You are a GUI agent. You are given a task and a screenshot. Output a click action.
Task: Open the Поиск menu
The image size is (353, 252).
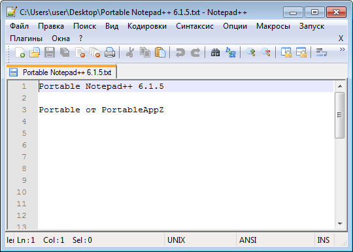[84, 26]
